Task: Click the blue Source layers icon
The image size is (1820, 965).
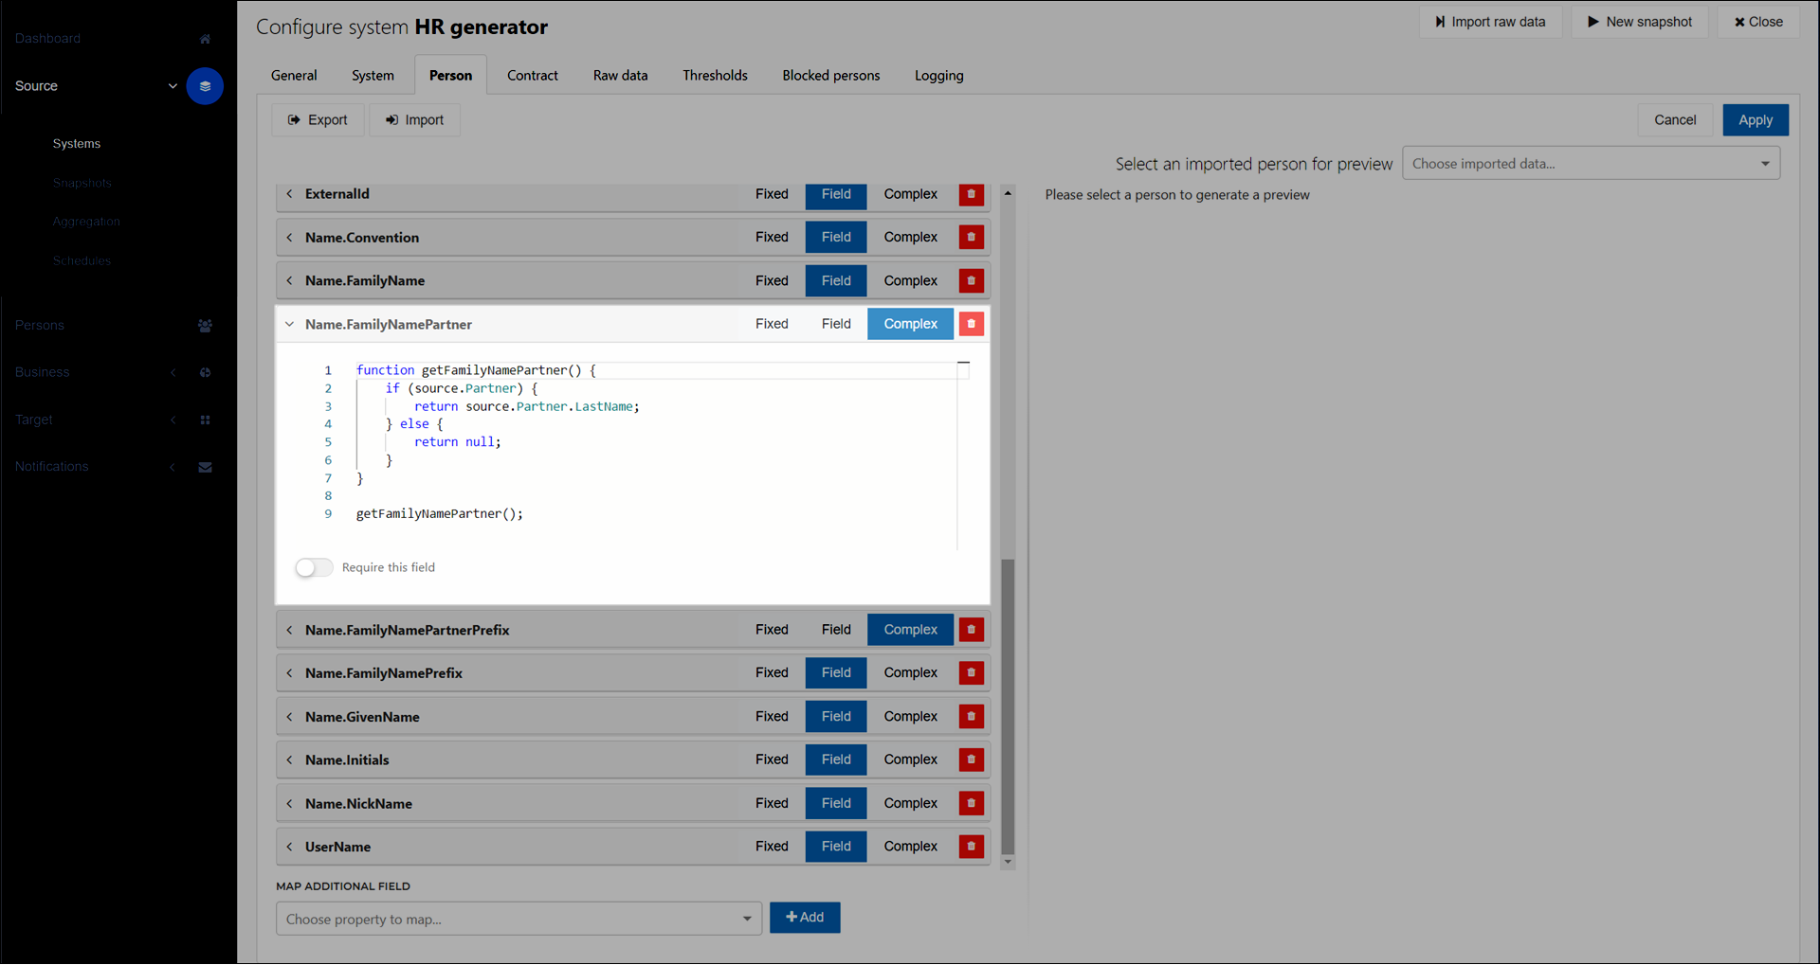Action: pyautogui.click(x=205, y=86)
